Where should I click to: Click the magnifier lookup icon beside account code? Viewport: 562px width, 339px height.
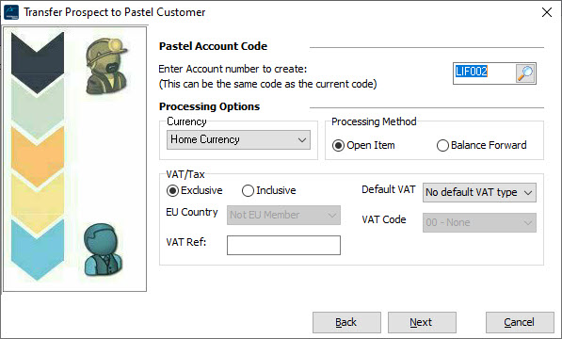tap(525, 73)
